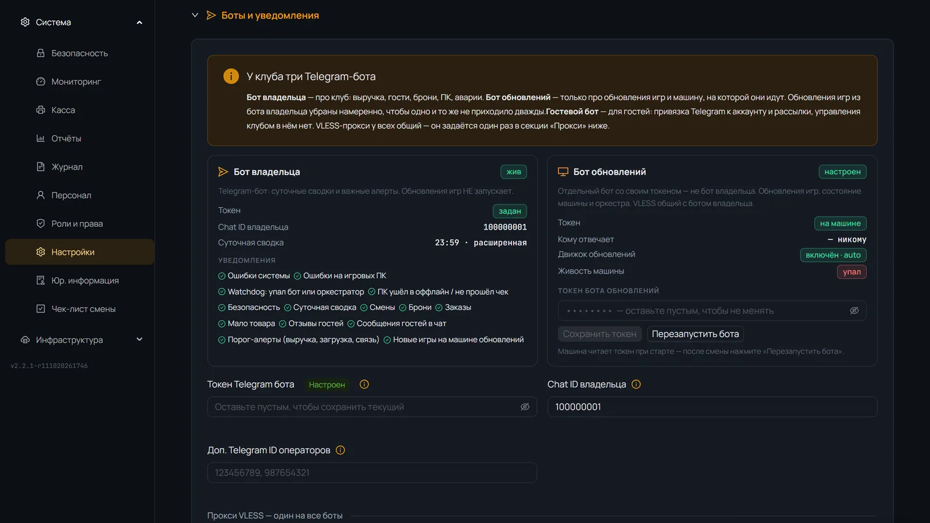
Task: Toggle the Брони notification checkbox
Action: pos(402,307)
